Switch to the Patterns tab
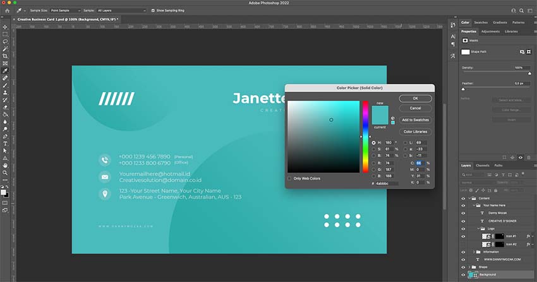Viewport: 537px width, 282px height. (519, 23)
